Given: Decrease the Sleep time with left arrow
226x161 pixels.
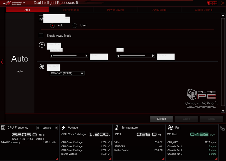Looking at the screenshot, I should (118, 56).
